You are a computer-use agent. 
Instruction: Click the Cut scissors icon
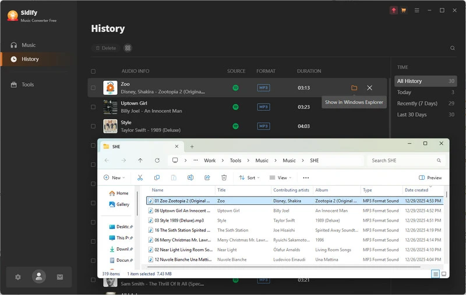coord(140,177)
